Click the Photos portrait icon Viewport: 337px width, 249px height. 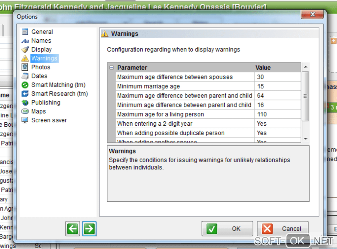[25, 67]
